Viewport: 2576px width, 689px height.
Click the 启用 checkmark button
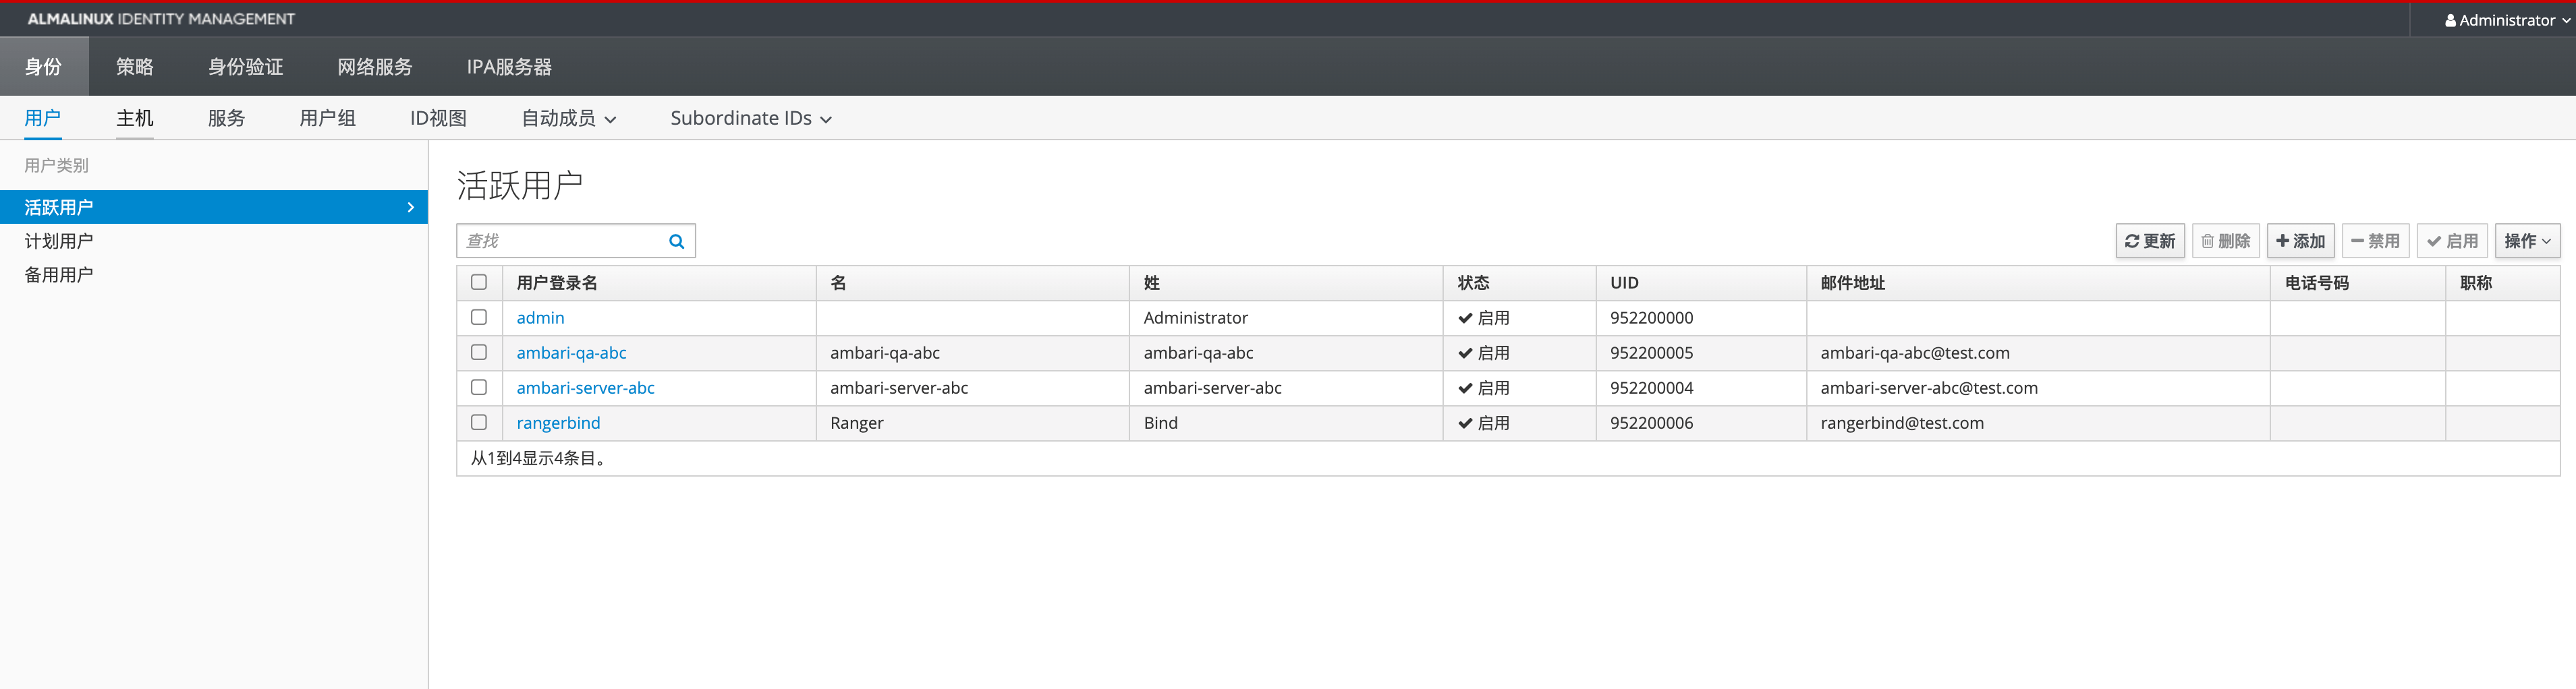click(2452, 241)
